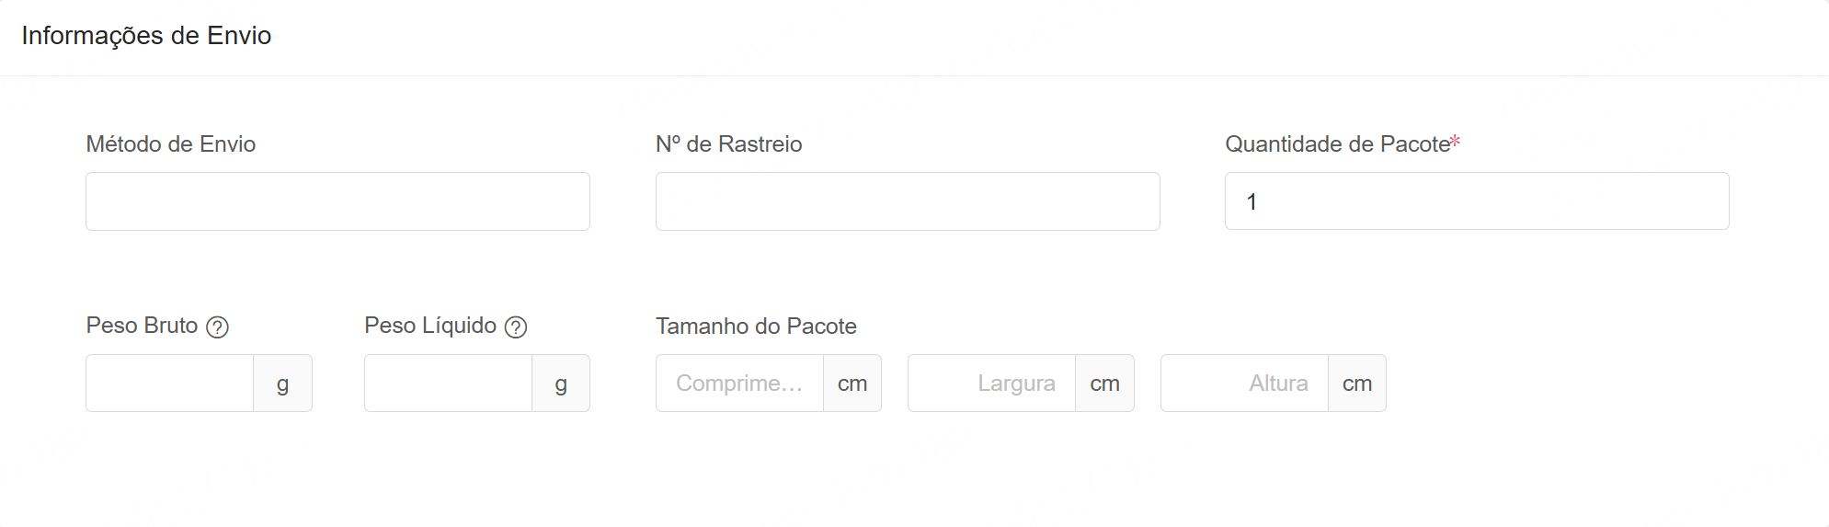The height and width of the screenshot is (527, 1829).
Task: Click the Informações de Envio section heading
Action: point(146,36)
